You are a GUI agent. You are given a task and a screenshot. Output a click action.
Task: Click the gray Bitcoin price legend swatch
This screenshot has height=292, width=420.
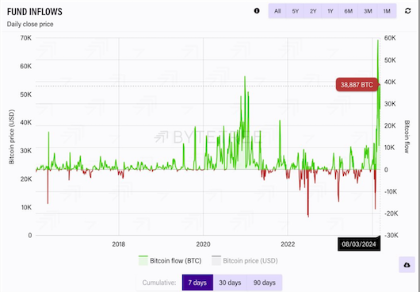216,260
